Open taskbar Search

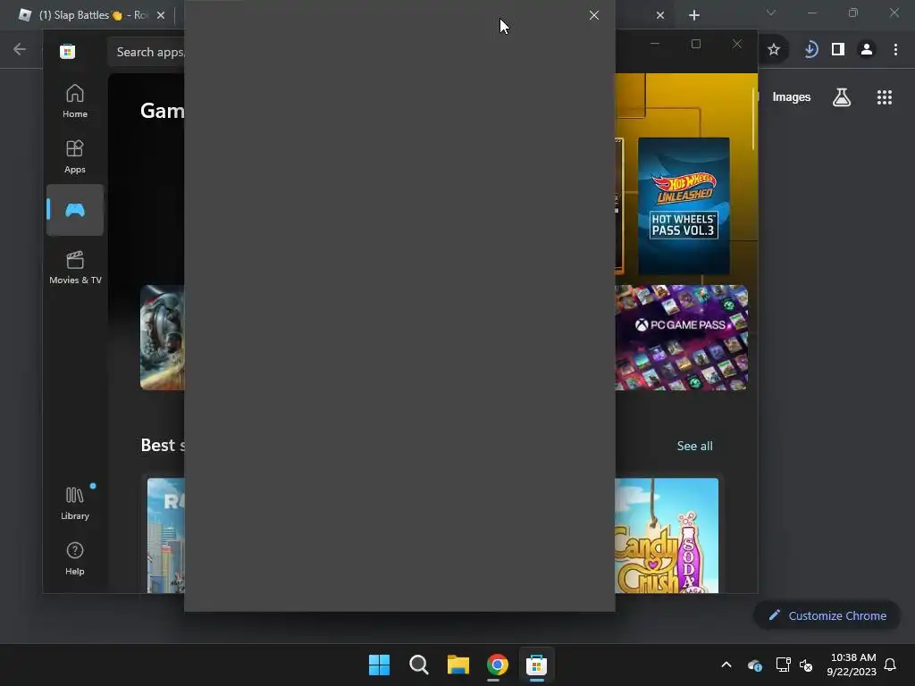418,665
